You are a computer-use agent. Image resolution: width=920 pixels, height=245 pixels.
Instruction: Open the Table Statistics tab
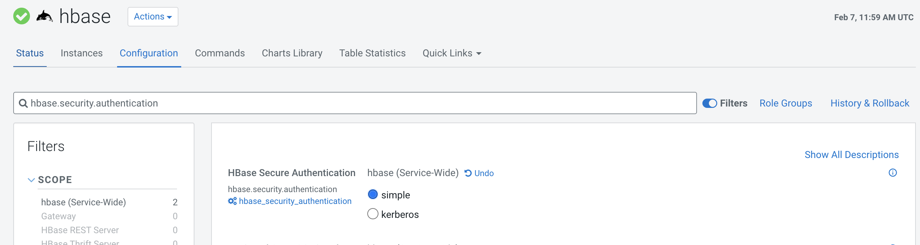coord(372,53)
